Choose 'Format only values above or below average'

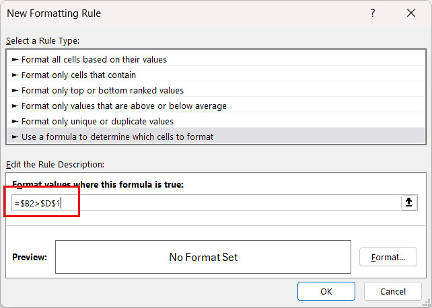click(x=124, y=106)
